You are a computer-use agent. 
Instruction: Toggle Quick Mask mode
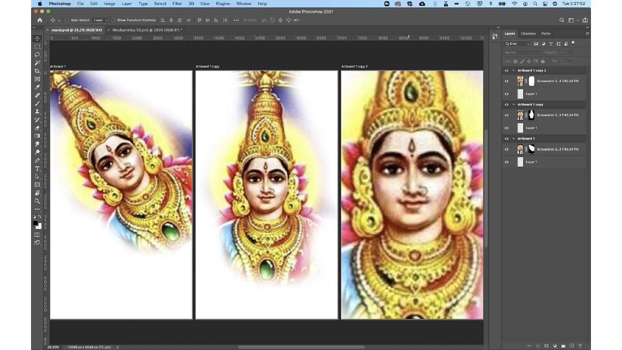click(37, 235)
